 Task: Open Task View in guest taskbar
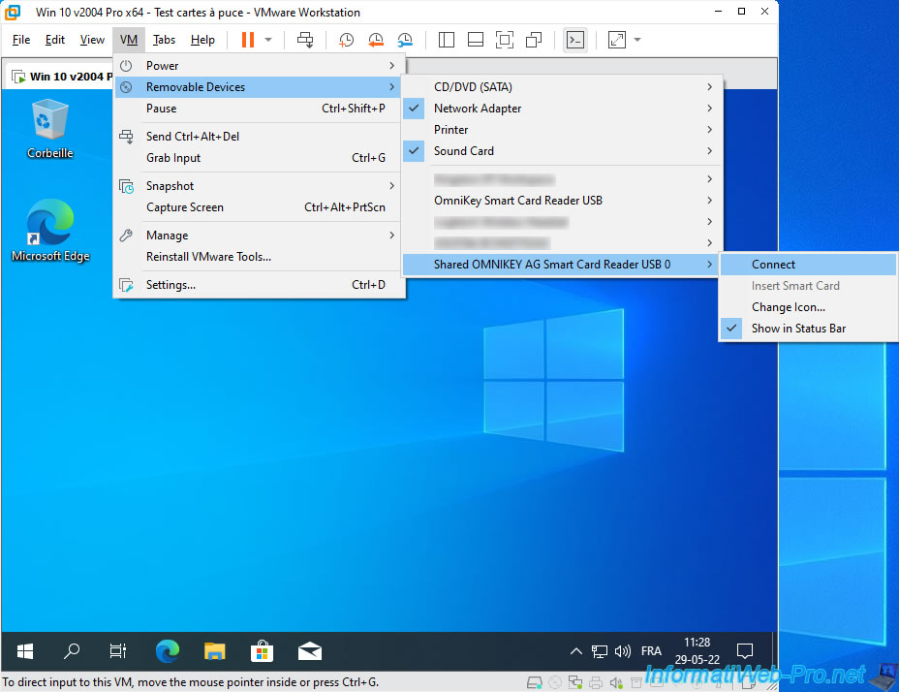click(117, 651)
